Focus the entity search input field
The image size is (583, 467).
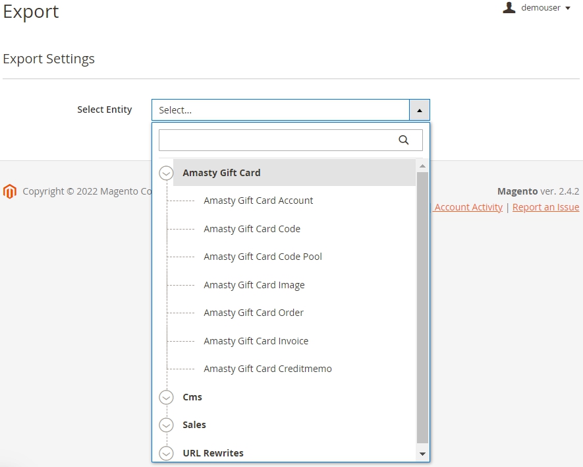pos(291,140)
